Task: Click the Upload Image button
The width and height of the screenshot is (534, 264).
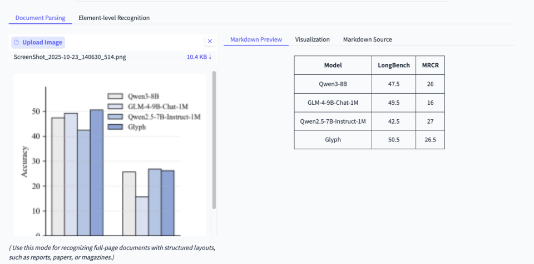Action: click(38, 43)
